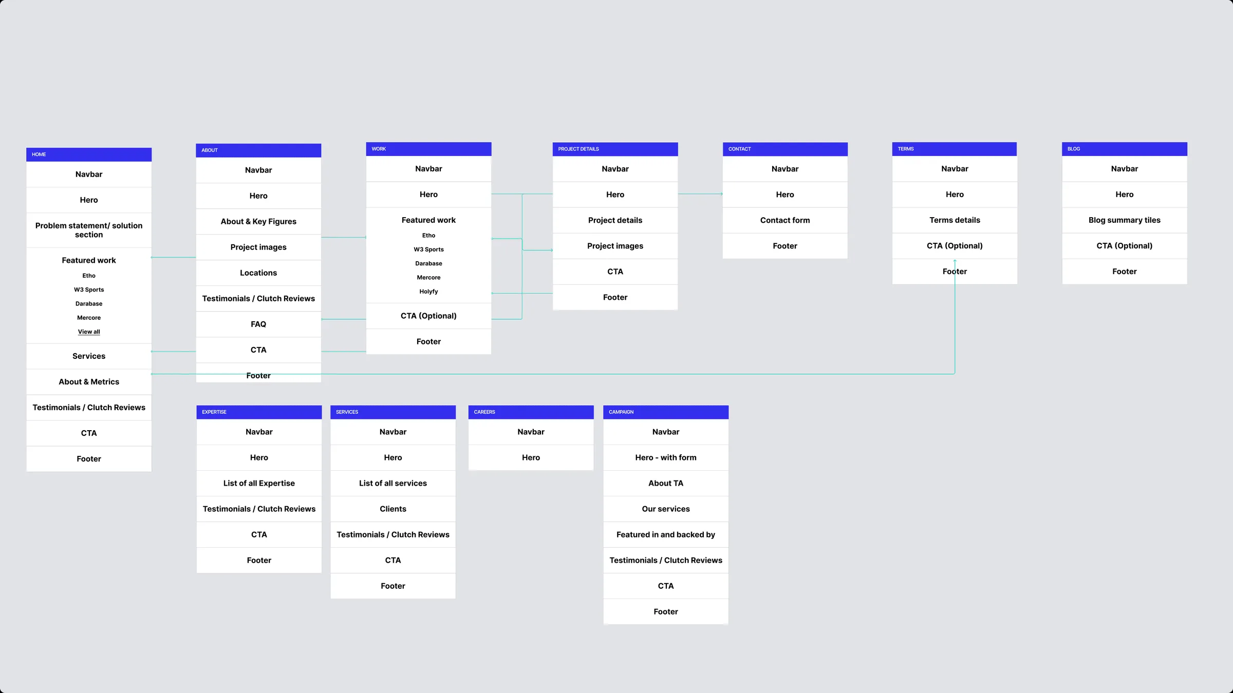Select Our services block in Campaign
The width and height of the screenshot is (1233, 693).
666,509
